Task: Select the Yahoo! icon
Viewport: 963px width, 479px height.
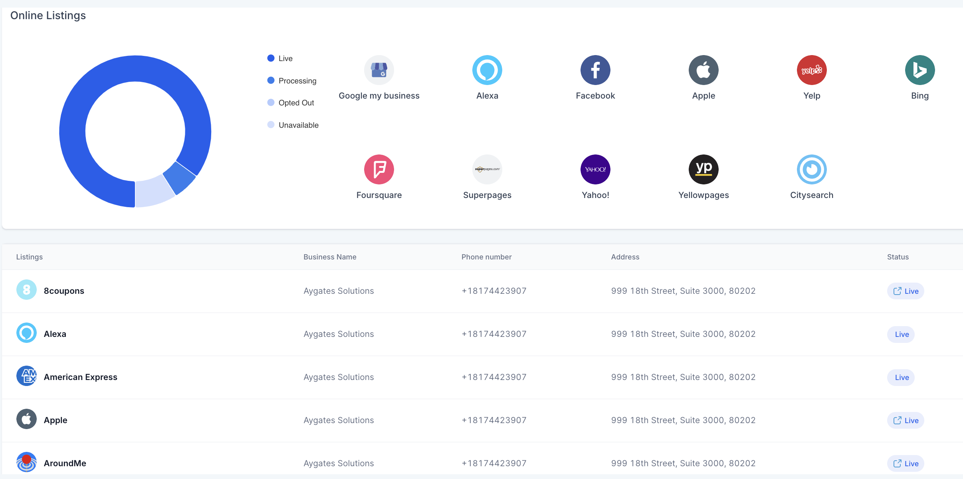Action: (595, 169)
